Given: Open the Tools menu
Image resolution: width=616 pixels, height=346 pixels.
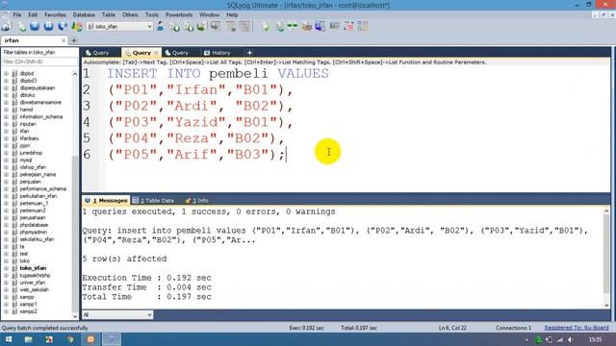Looking at the screenshot, I should (x=152, y=15).
